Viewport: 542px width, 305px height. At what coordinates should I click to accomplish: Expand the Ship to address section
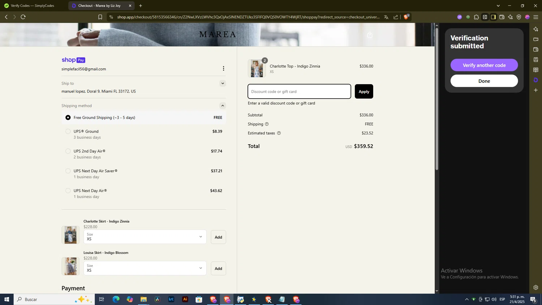click(x=223, y=83)
